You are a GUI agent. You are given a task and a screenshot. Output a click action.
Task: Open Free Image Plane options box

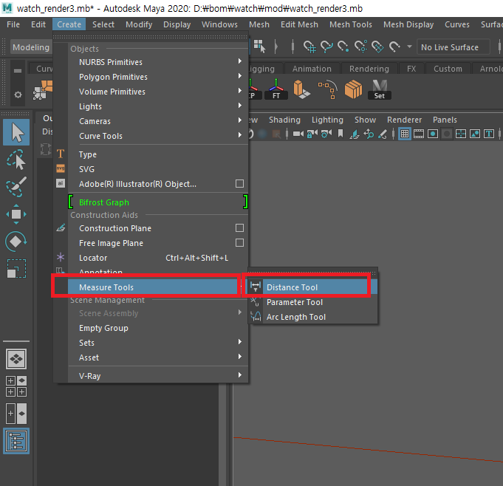click(x=239, y=242)
